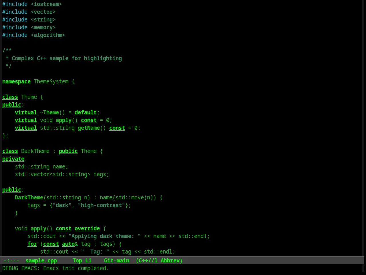Image resolution: width=366 pixels, height=275 pixels.
Task: Click the " Tag: " string literal
Action: (95, 252)
